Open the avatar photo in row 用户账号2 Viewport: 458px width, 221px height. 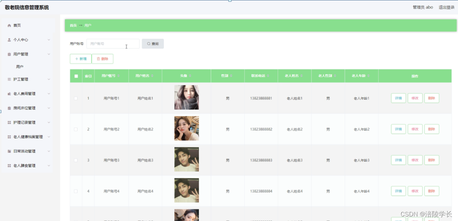186,128
